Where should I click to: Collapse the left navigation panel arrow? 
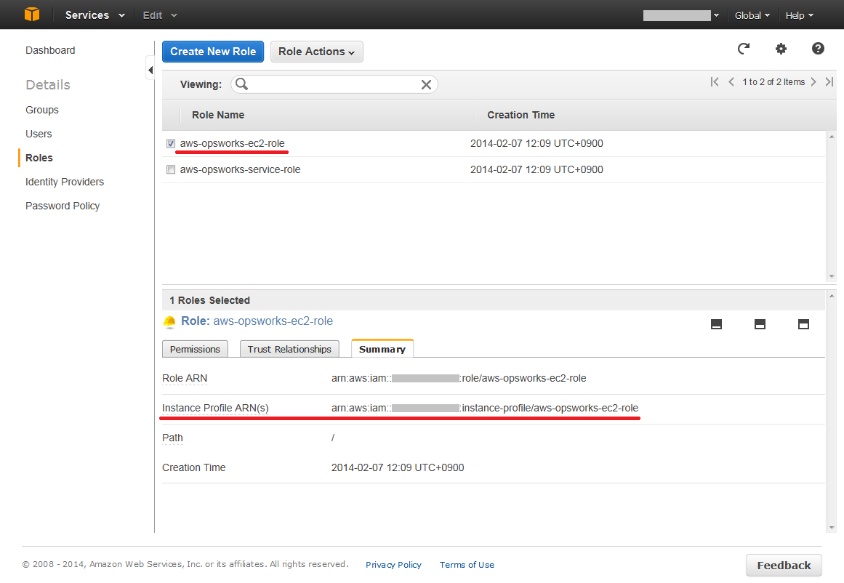(150, 70)
